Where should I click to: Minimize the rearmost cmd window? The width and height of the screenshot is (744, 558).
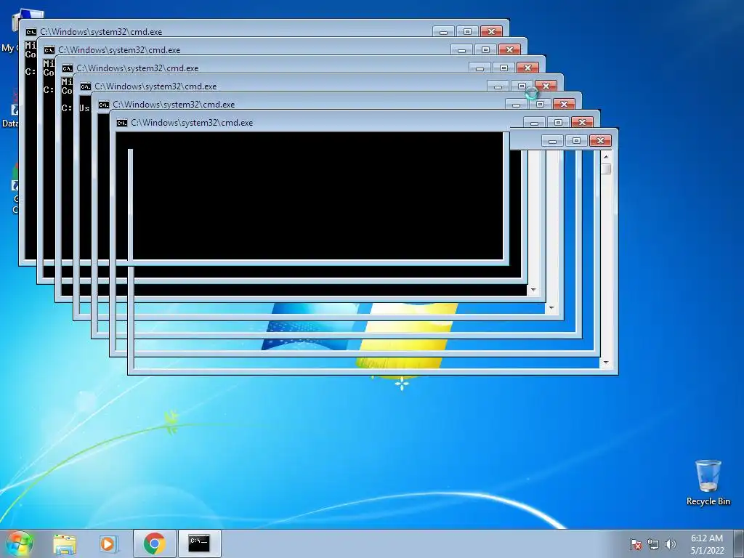pos(444,32)
